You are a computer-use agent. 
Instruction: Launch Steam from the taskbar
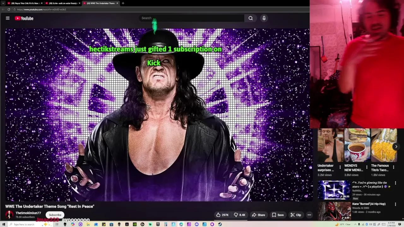pyautogui.click(x=220, y=224)
